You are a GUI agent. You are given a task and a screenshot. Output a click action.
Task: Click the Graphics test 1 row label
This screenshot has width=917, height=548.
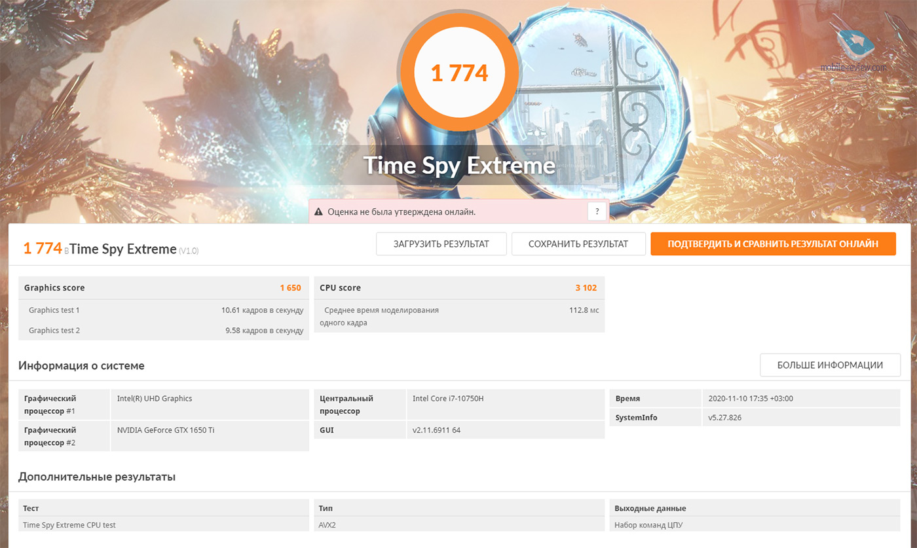point(54,310)
